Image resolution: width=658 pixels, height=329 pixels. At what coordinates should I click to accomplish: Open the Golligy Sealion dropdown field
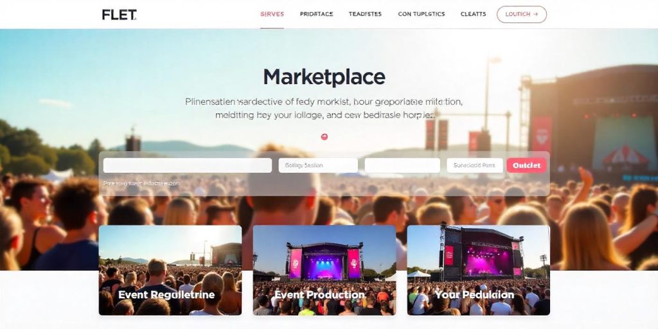coord(318,165)
